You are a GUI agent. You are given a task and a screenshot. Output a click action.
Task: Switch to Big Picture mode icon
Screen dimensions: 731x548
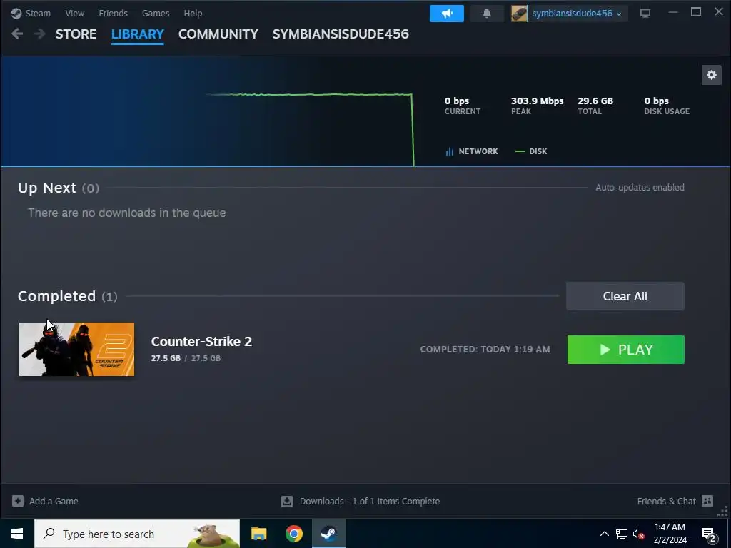pos(645,14)
